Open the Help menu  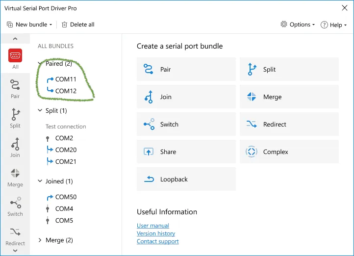point(333,25)
